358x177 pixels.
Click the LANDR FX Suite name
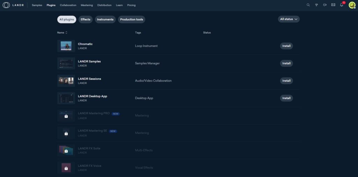[89, 148]
